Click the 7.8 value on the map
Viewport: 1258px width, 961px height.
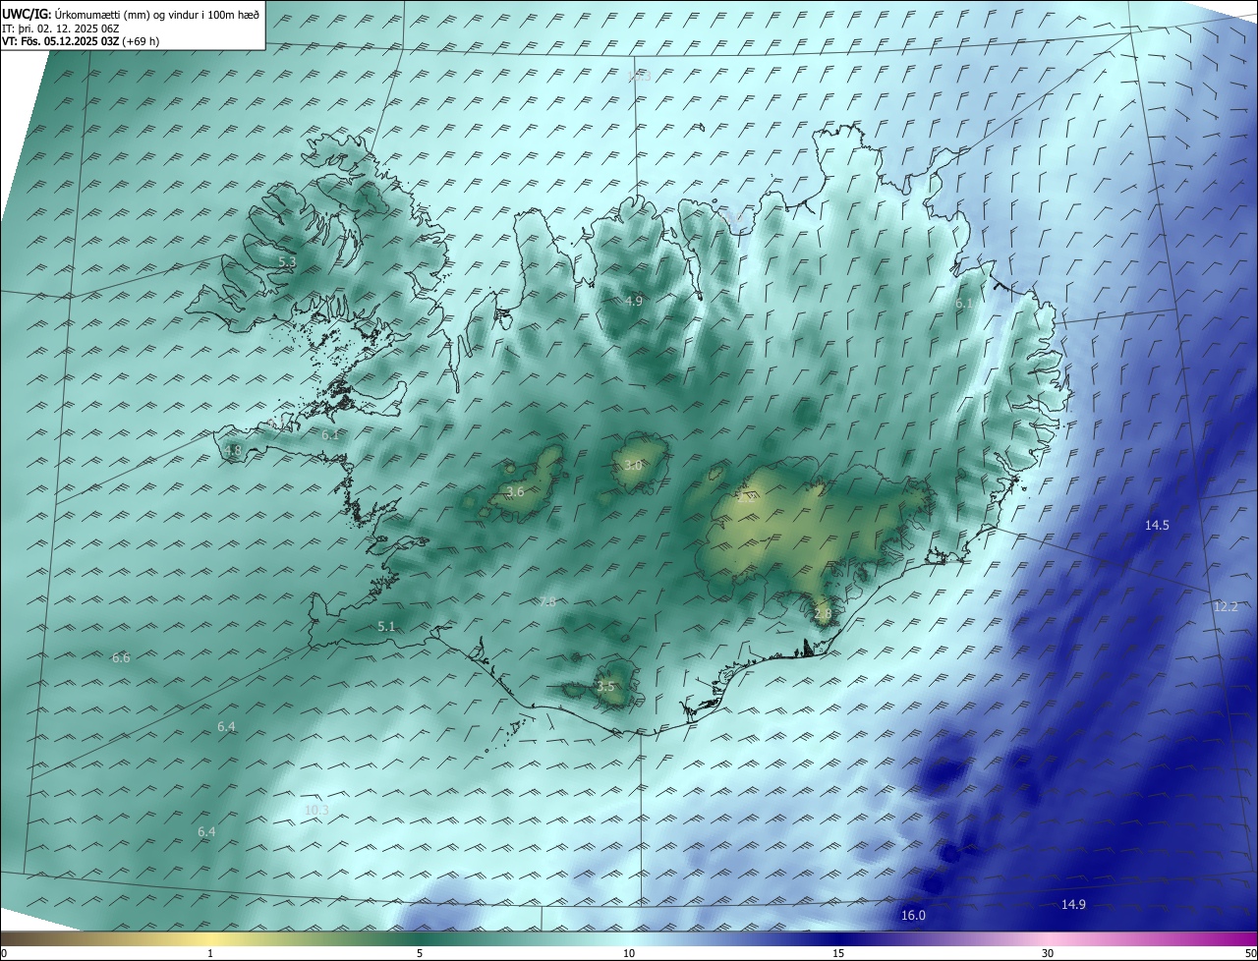pos(547,601)
